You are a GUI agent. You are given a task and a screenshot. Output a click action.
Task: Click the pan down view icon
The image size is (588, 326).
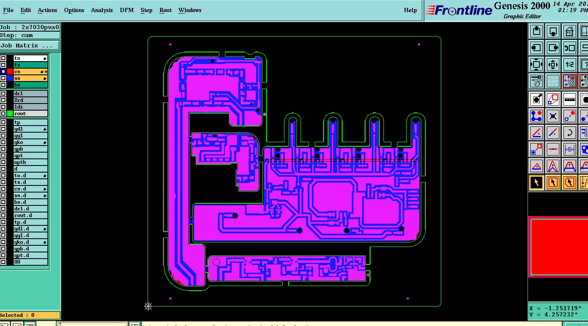[x=553, y=31]
